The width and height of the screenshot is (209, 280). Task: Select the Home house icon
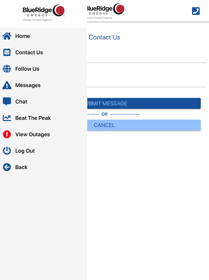click(x=7, y=36)
